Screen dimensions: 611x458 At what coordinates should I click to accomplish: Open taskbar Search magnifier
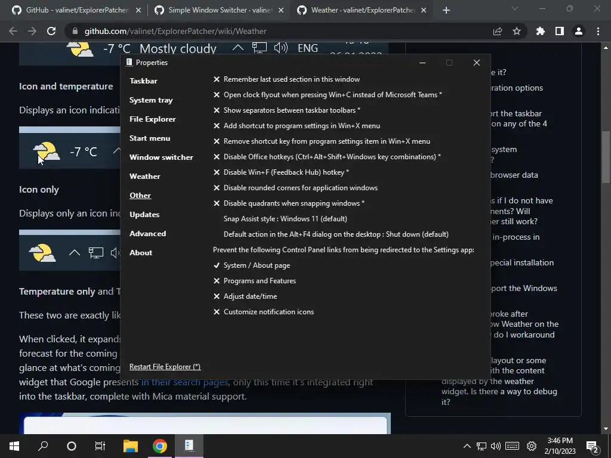pyautogui.click(x=43, y=446)
